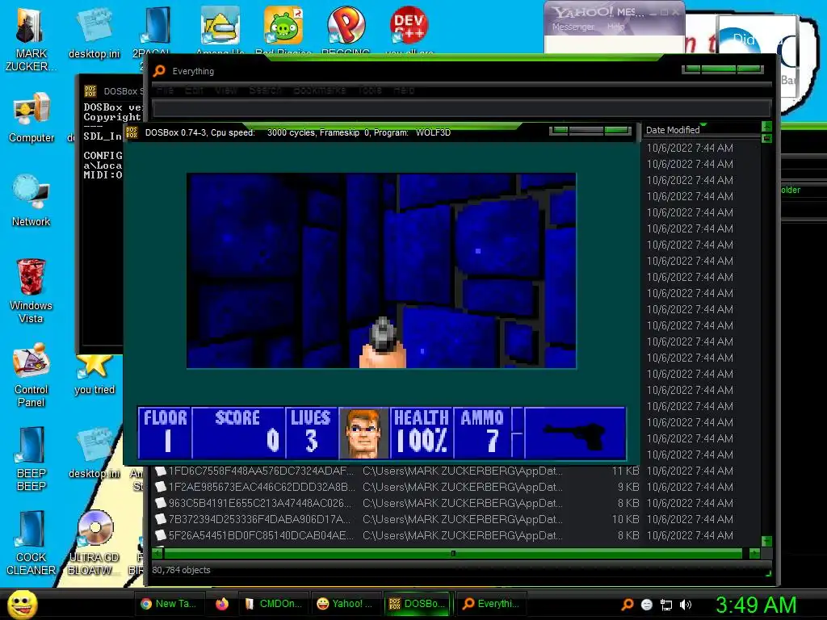Switch to the DOSBo... taskbar button
The width and height of the screenshot is (827, 620).
tap(418, 604)
